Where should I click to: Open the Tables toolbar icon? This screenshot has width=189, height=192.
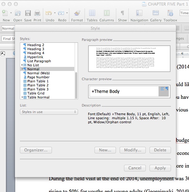pyautogui.click(x=92, y=13)
